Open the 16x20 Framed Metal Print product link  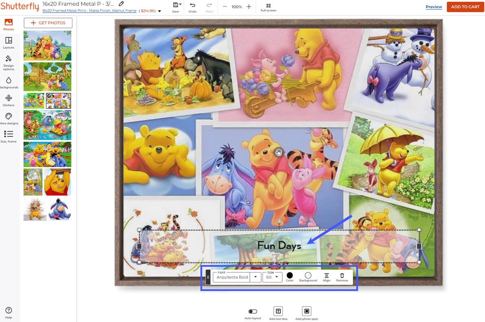pyautogui.click(x=90, y=11)
